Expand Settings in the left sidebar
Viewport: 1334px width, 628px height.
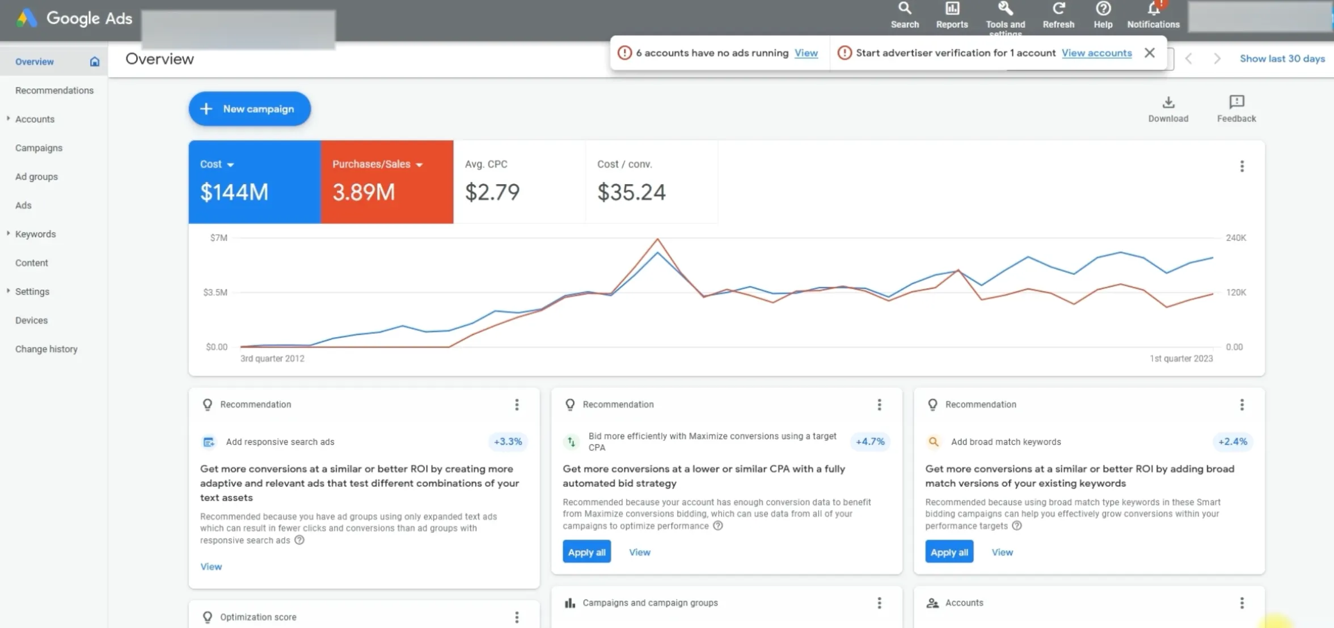[8, 291]
